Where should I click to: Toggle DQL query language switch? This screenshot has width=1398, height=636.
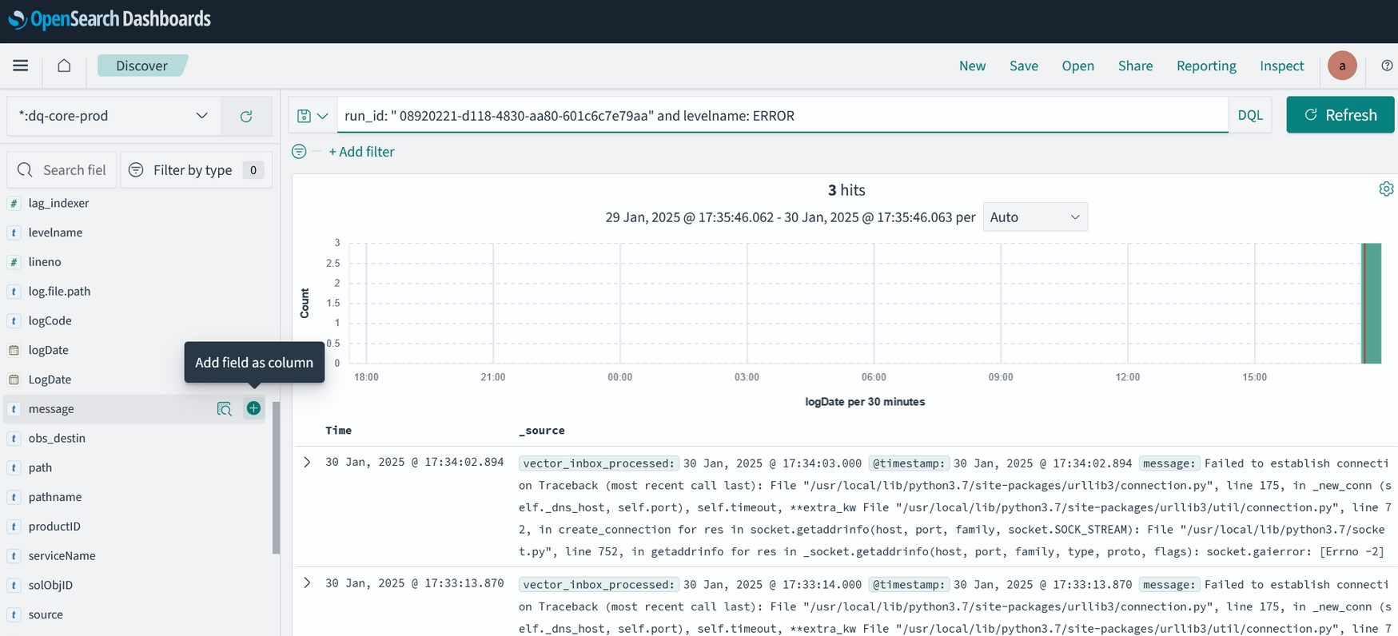1249,115
